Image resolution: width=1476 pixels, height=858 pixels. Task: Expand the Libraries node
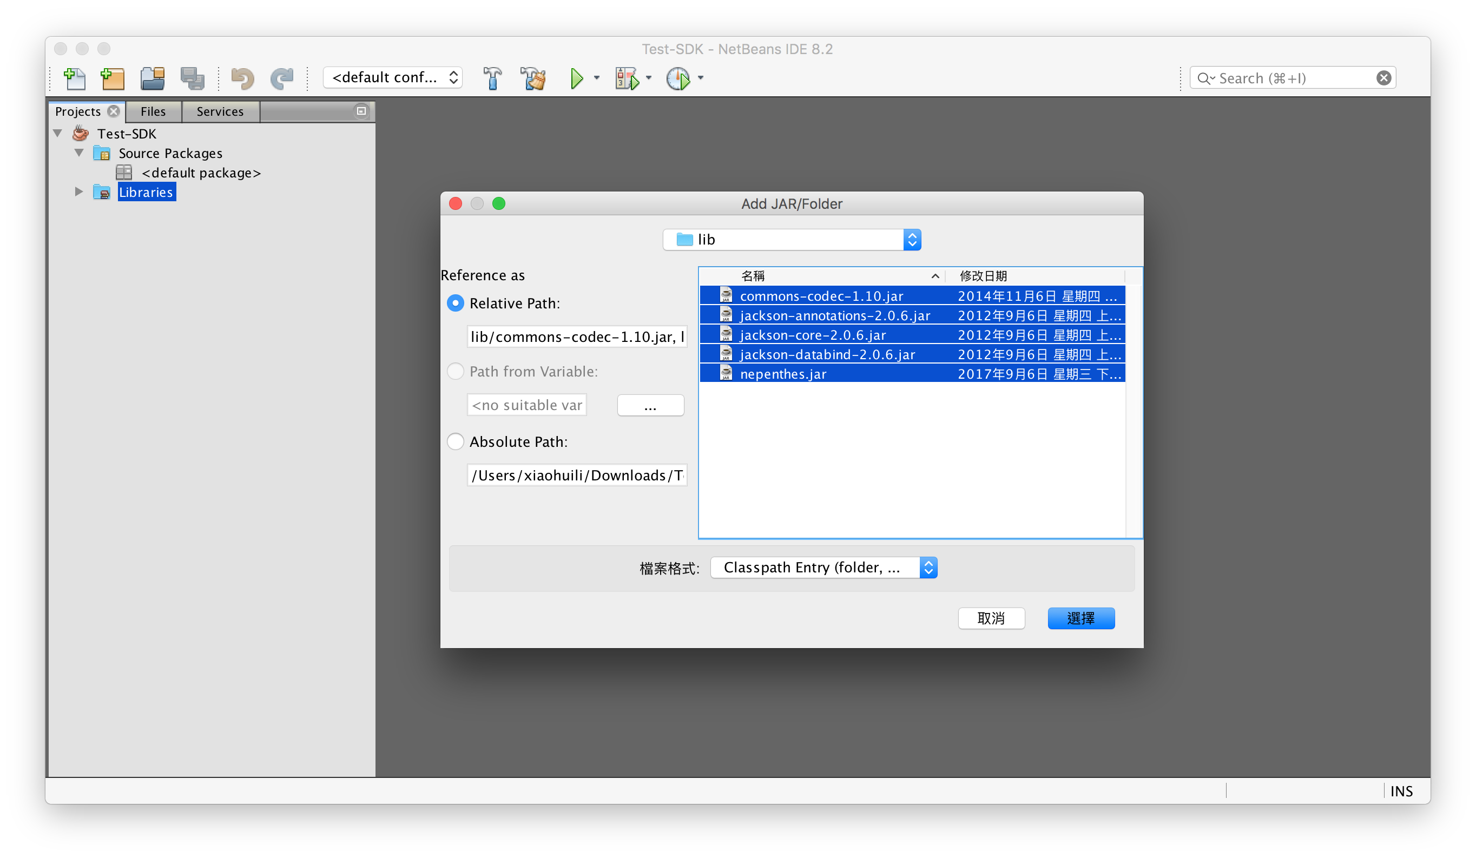point(78,192)
